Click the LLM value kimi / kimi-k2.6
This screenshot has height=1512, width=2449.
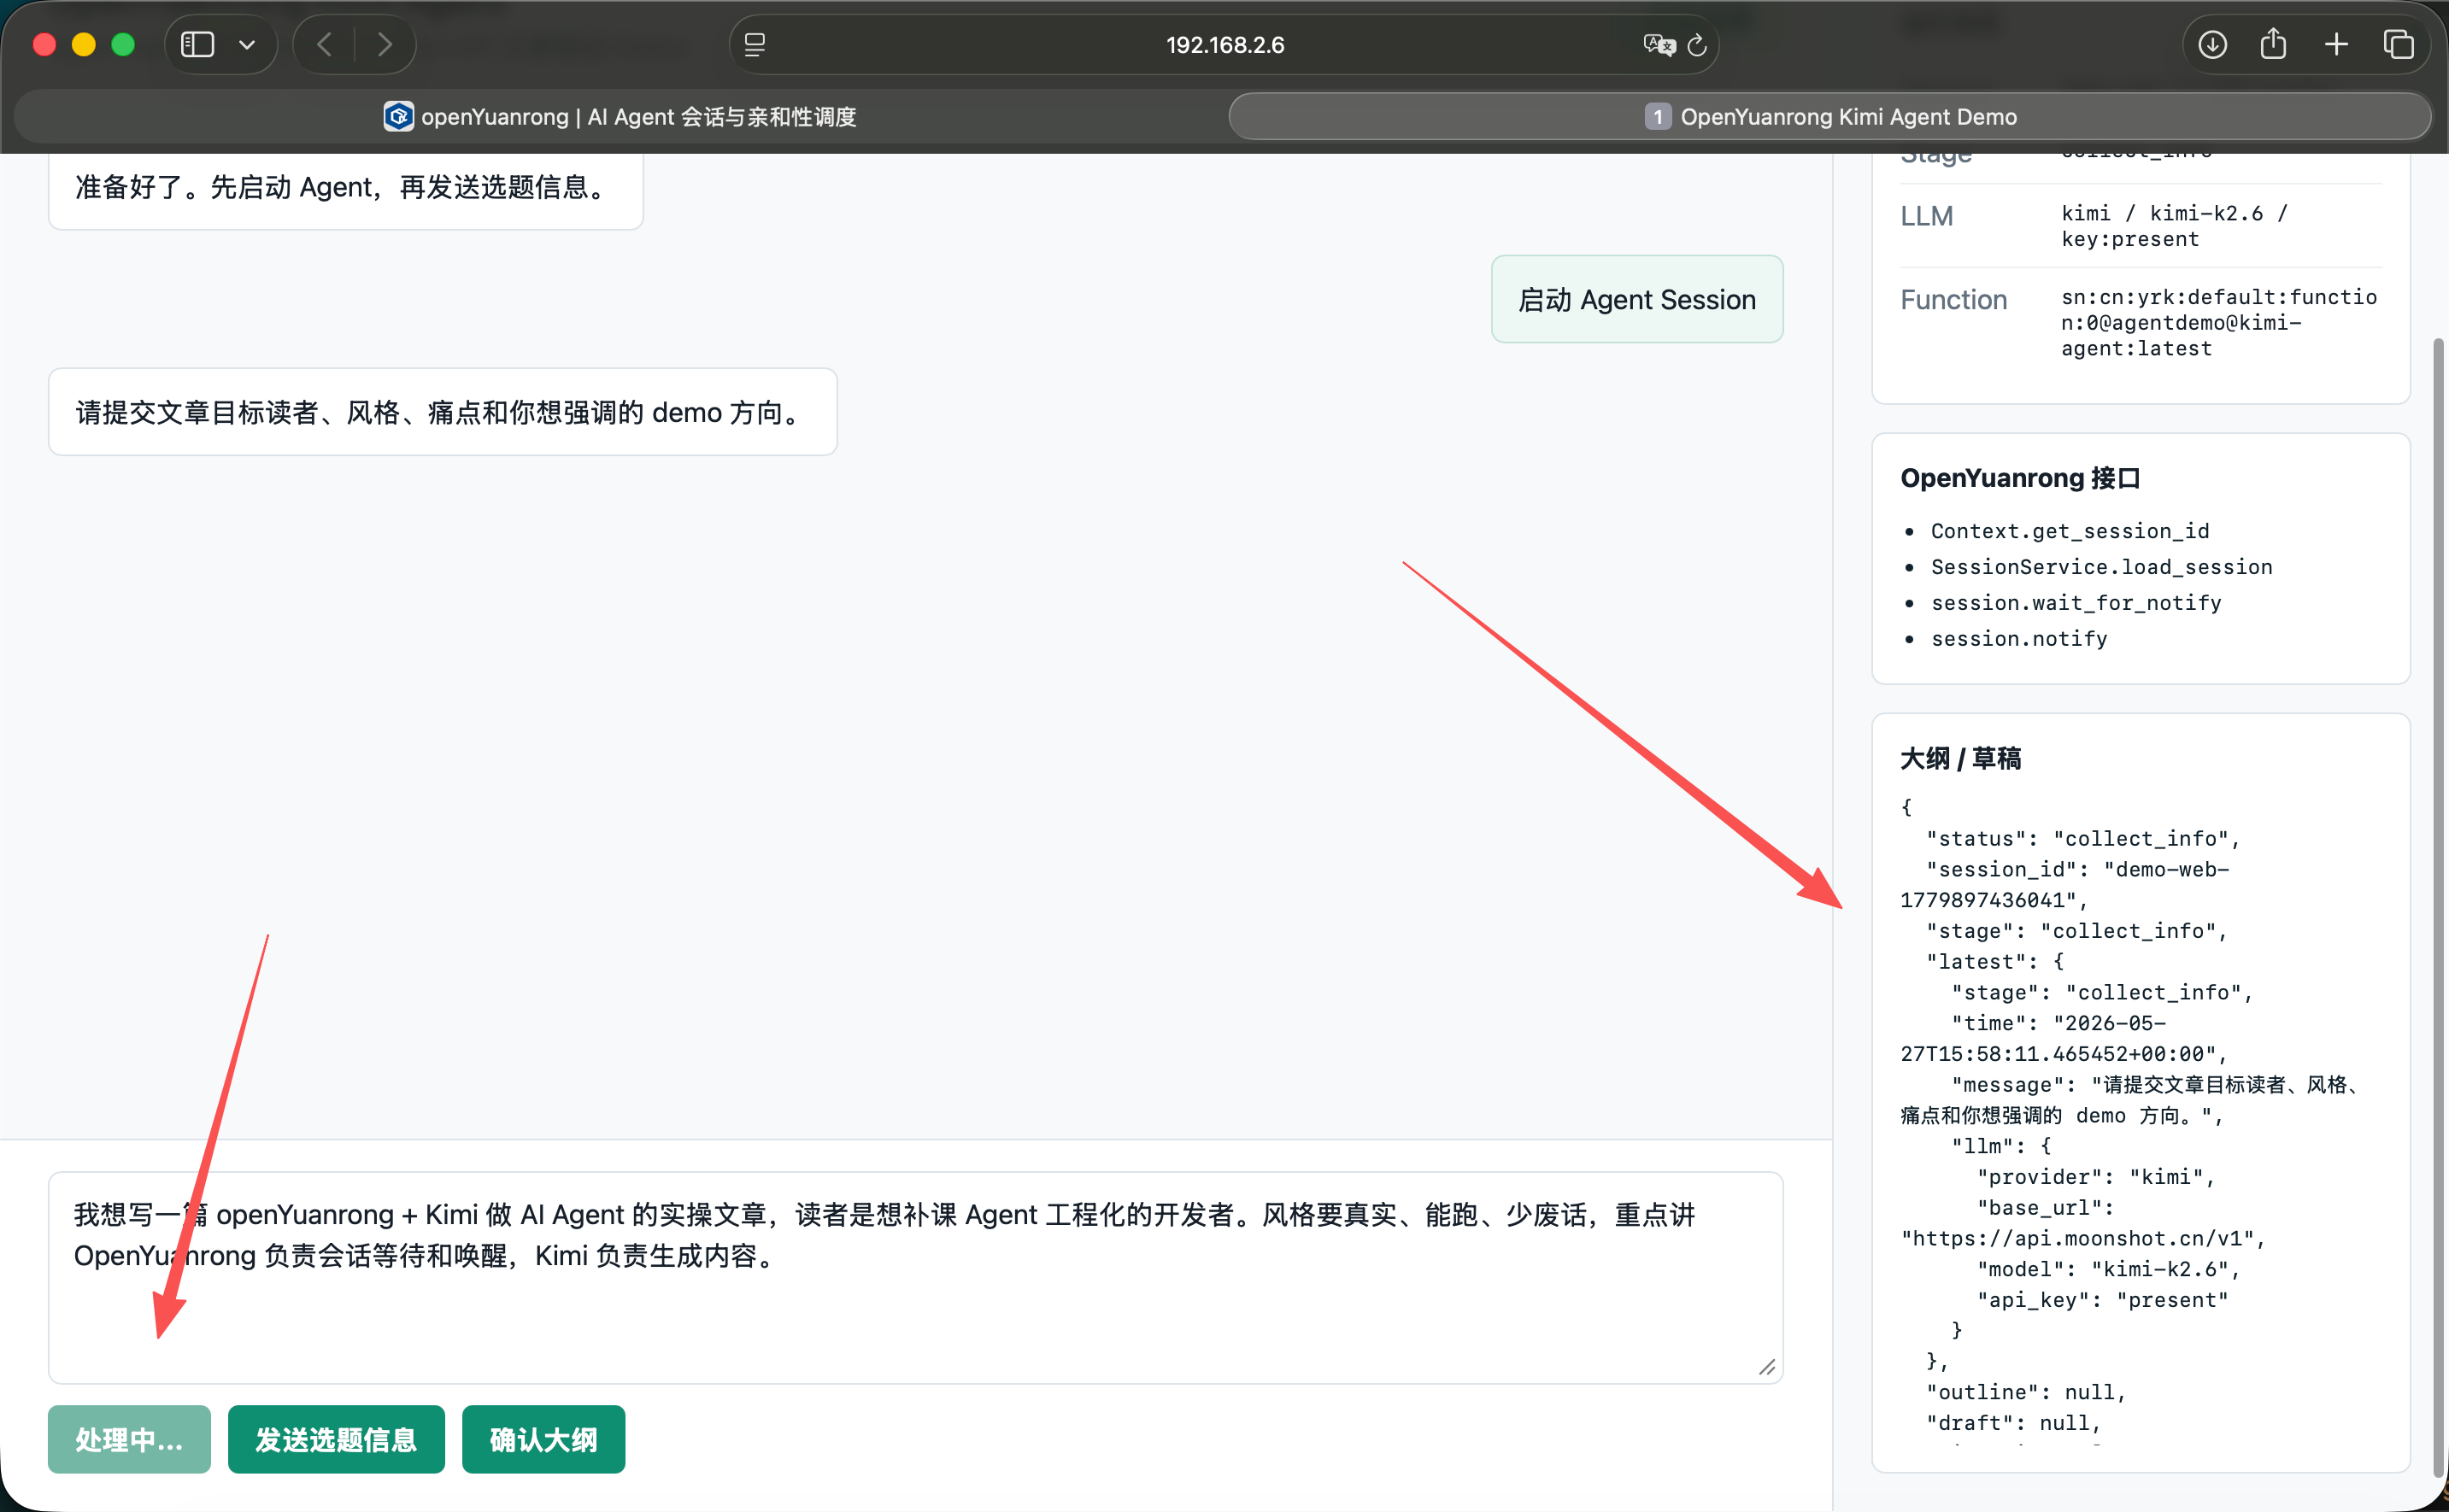pos(2174,226)
